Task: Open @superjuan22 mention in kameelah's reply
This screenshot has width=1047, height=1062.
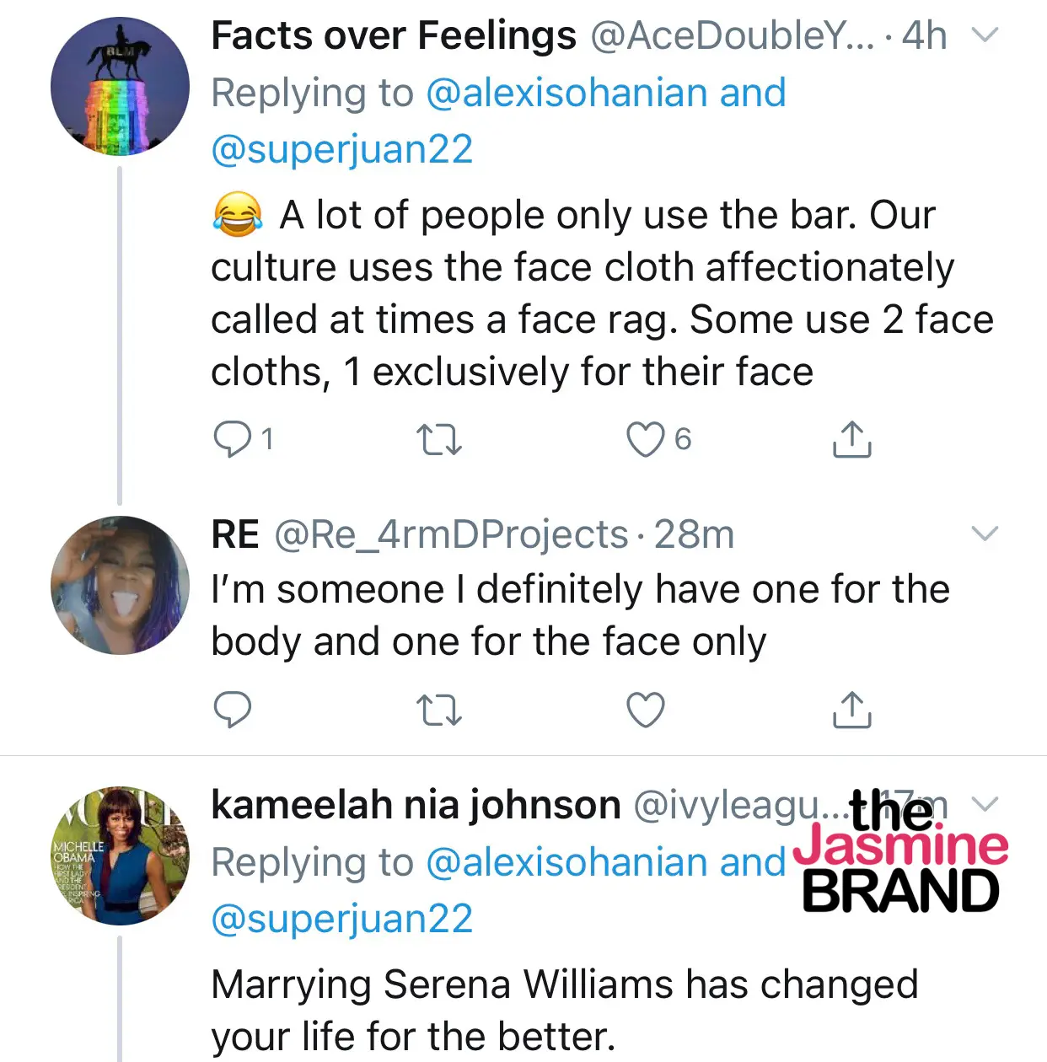Action: click(x=341, y=918)
